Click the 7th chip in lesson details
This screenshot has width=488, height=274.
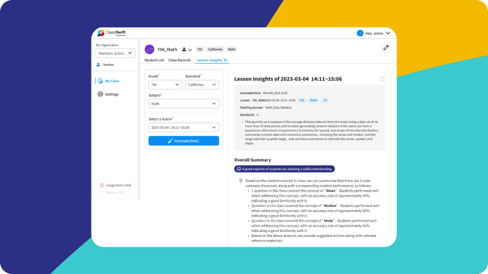301,100
